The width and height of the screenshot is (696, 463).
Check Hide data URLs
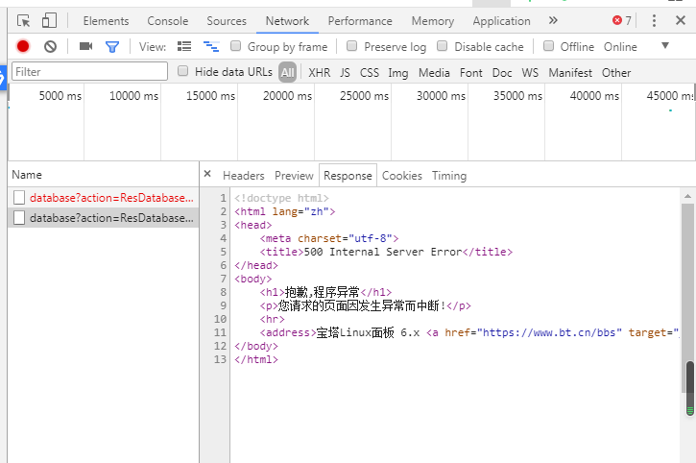(x=182, y=71)
